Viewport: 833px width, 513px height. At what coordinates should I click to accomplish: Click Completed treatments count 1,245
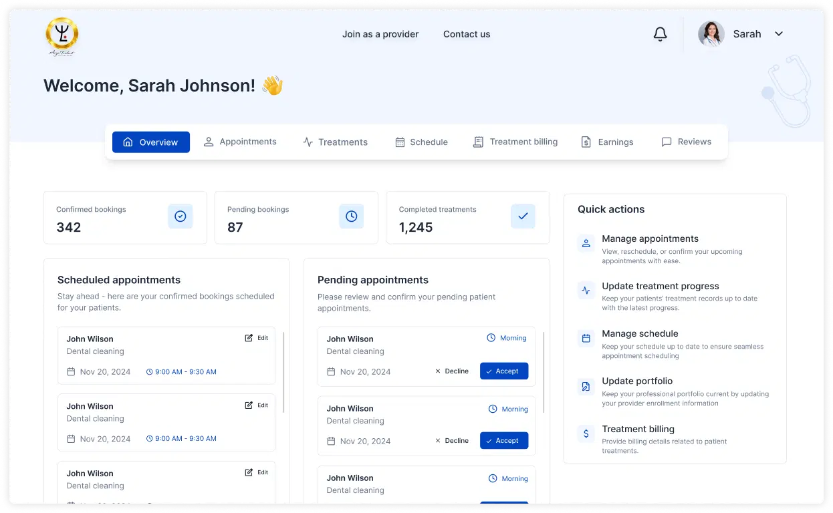pos(416,227)
